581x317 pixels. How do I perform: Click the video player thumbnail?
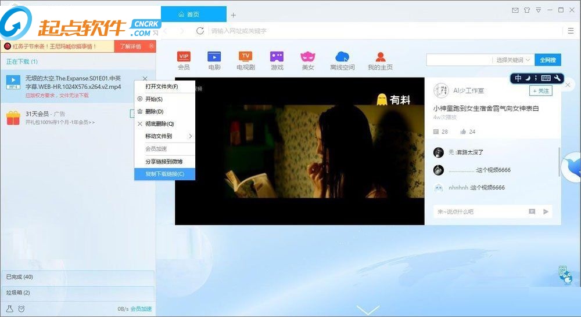pyautogui.click(x=299, y=151)
